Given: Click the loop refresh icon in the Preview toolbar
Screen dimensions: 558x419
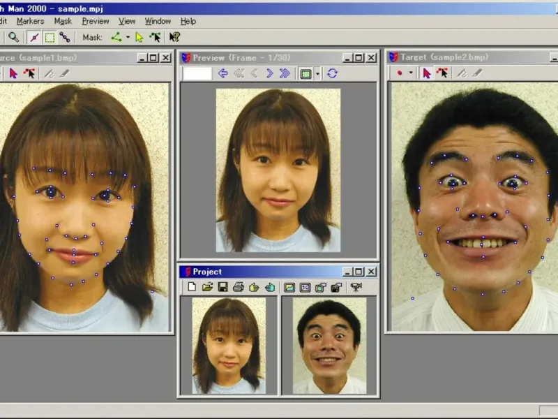Looking at the screenshot, I should 332,73.
